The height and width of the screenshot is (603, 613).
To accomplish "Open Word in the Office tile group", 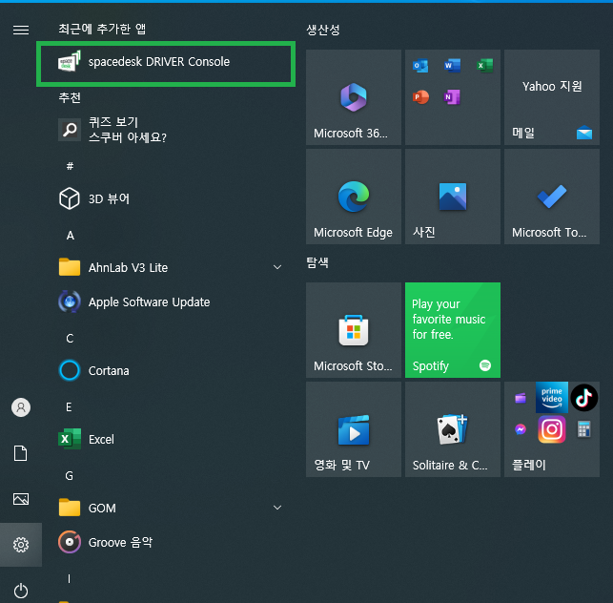I will [x=452, y=65].
